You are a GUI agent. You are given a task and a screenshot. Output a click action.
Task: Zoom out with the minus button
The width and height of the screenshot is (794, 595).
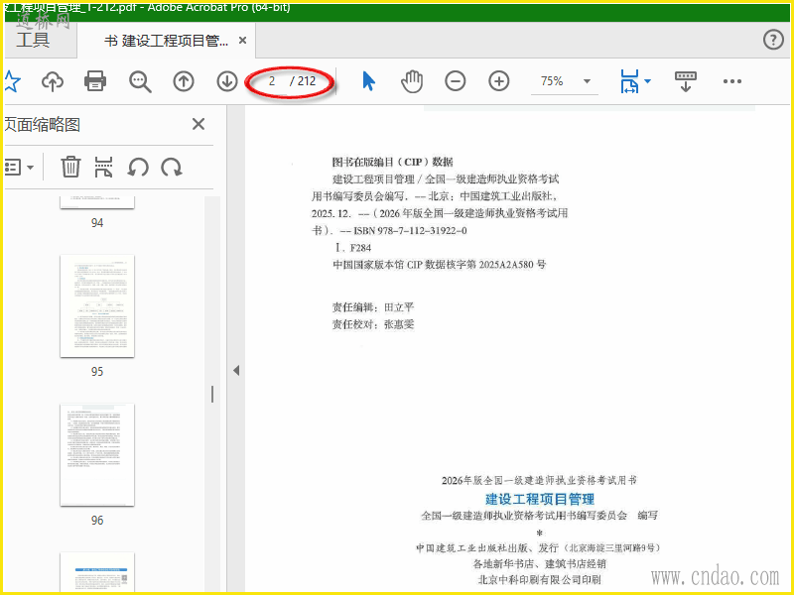click(456, 81)
